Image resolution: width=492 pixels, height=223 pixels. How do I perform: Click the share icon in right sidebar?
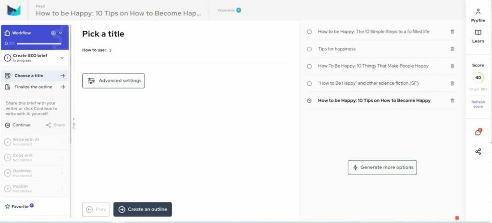tap(478, 152)
